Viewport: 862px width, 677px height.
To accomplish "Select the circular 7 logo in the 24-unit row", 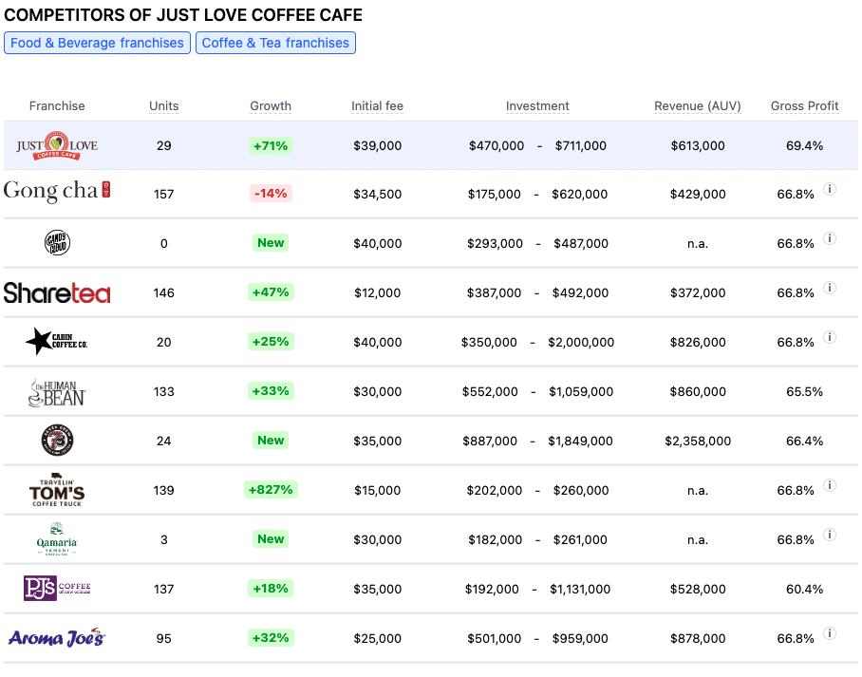I will pyautogui.click(x=57, y=441).
